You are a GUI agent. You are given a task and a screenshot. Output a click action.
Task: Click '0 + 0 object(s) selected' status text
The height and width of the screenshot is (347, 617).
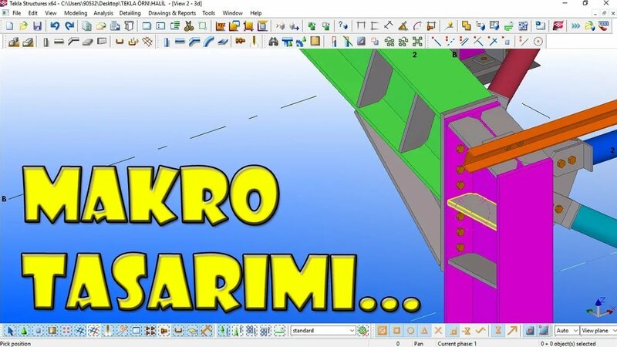[568, 343]
